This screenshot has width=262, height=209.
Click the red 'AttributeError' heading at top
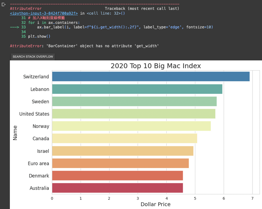(x=26, y=8)
